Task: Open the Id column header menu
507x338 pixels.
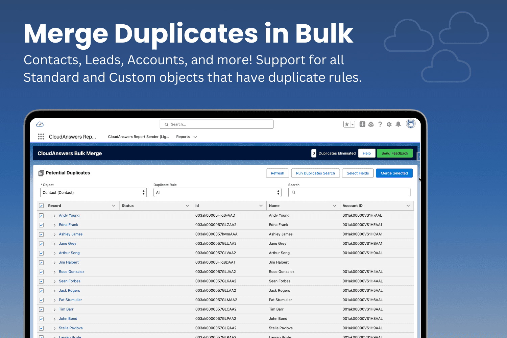Action: point(261,206)
